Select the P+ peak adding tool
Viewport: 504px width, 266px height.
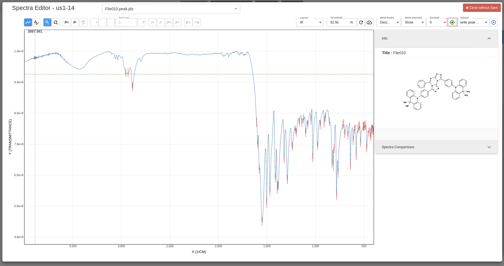67,22
